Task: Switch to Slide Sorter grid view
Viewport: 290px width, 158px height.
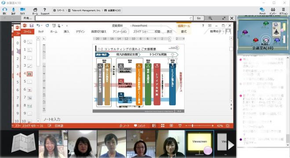Action: 163,126
